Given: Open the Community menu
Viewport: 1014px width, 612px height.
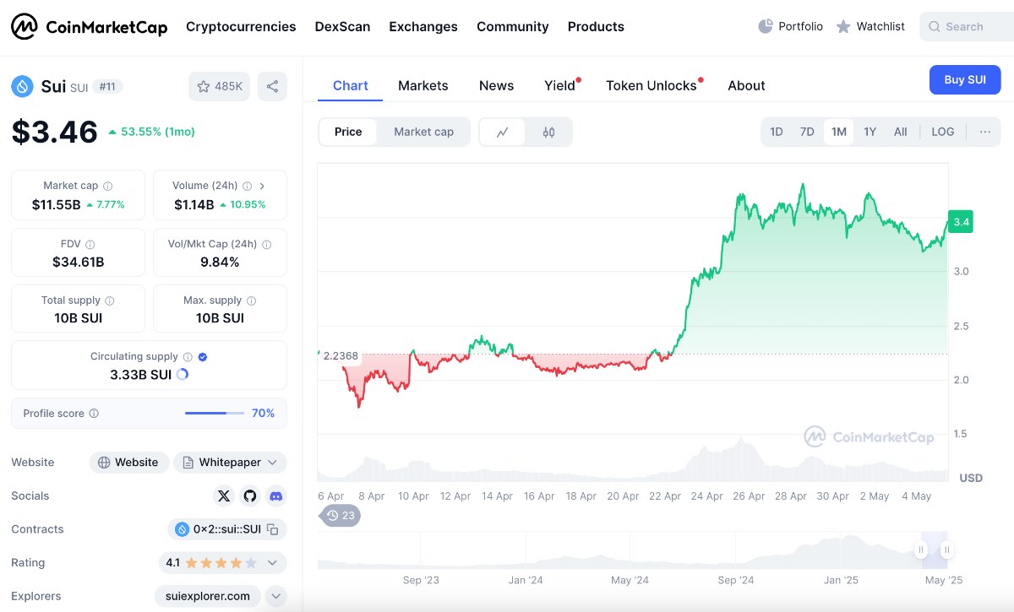Looking at the screenshot, I should [513, 27].
